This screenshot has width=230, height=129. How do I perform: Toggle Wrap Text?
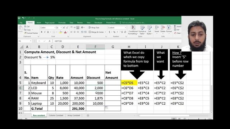(x=94, y=28)
